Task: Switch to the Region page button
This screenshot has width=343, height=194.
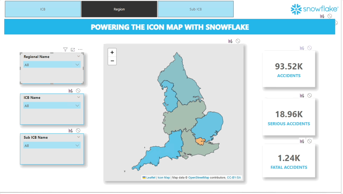Action: (119, 9)
